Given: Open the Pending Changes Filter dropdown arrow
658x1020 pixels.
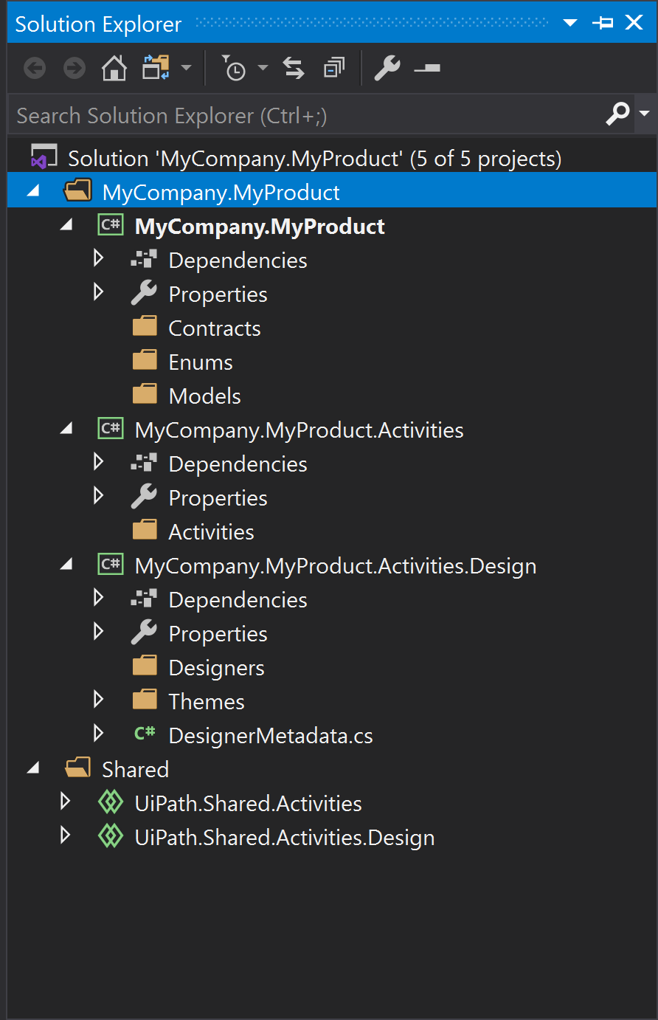Looking at the screenshot, I should tap(263, 69).
